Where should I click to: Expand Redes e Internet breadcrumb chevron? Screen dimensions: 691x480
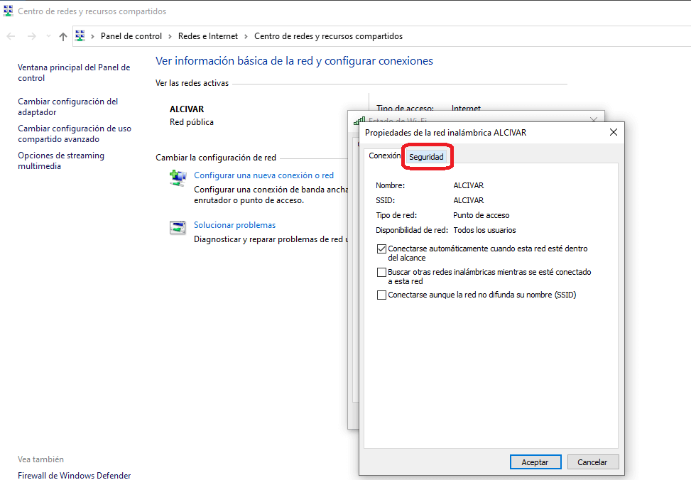coord(246,36)
